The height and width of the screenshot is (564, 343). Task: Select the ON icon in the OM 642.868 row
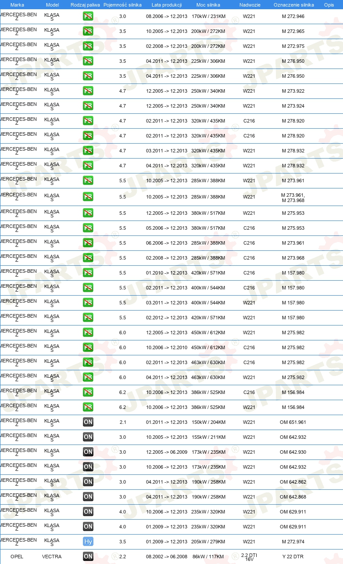pos(88,497)
